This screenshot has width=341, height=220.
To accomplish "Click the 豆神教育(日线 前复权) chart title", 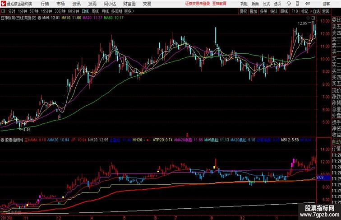I will click(x=18, y=18).
